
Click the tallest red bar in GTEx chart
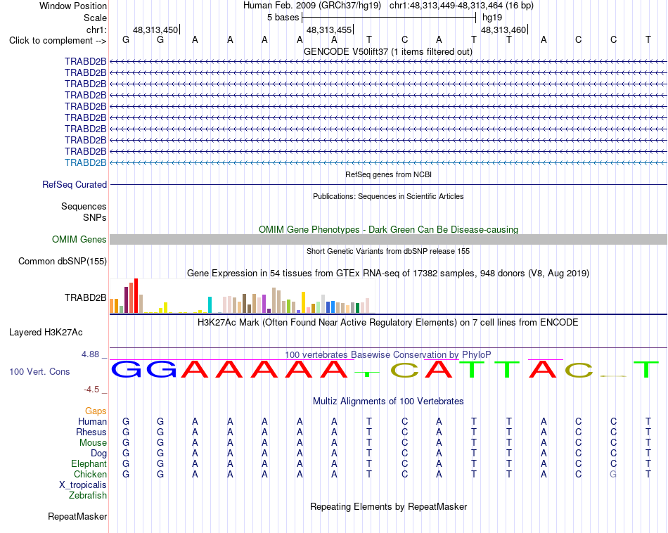click(x=136, y=296)
